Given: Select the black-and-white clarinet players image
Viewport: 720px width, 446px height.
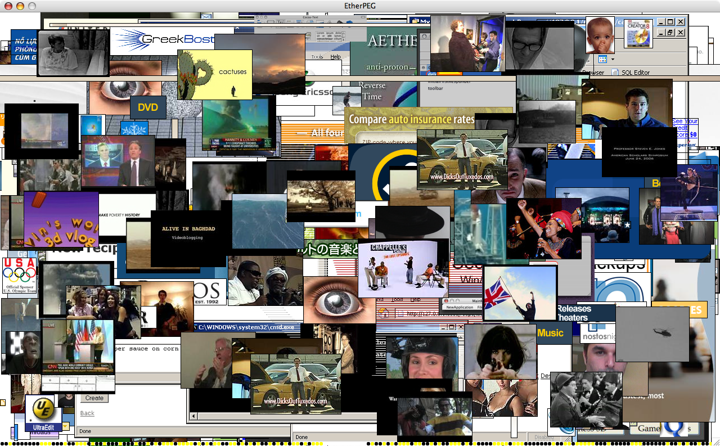Looking at the screenshot, I should pyautogui.click(x=586, y=399).
